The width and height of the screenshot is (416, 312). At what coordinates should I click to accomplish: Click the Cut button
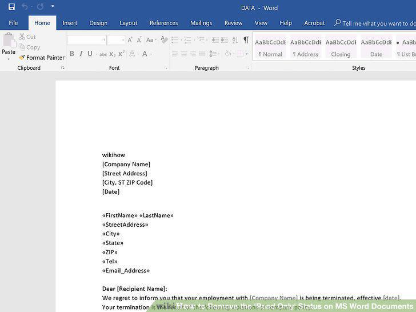click(27, 37)
